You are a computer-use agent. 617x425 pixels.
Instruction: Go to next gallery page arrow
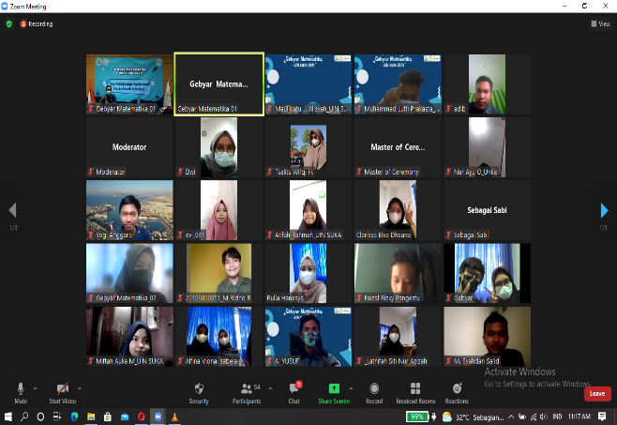(x=605, y=210)
